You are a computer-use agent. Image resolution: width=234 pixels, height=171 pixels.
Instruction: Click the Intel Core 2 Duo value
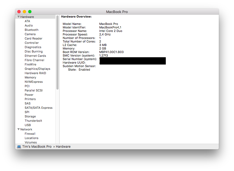click(111, 31)
